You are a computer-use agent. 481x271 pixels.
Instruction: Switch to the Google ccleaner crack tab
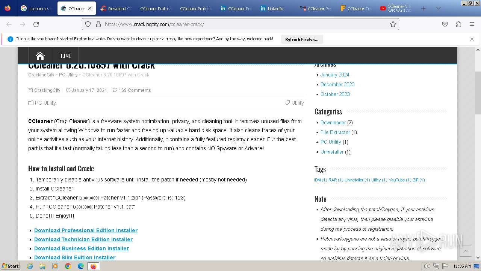pos(36,8)
